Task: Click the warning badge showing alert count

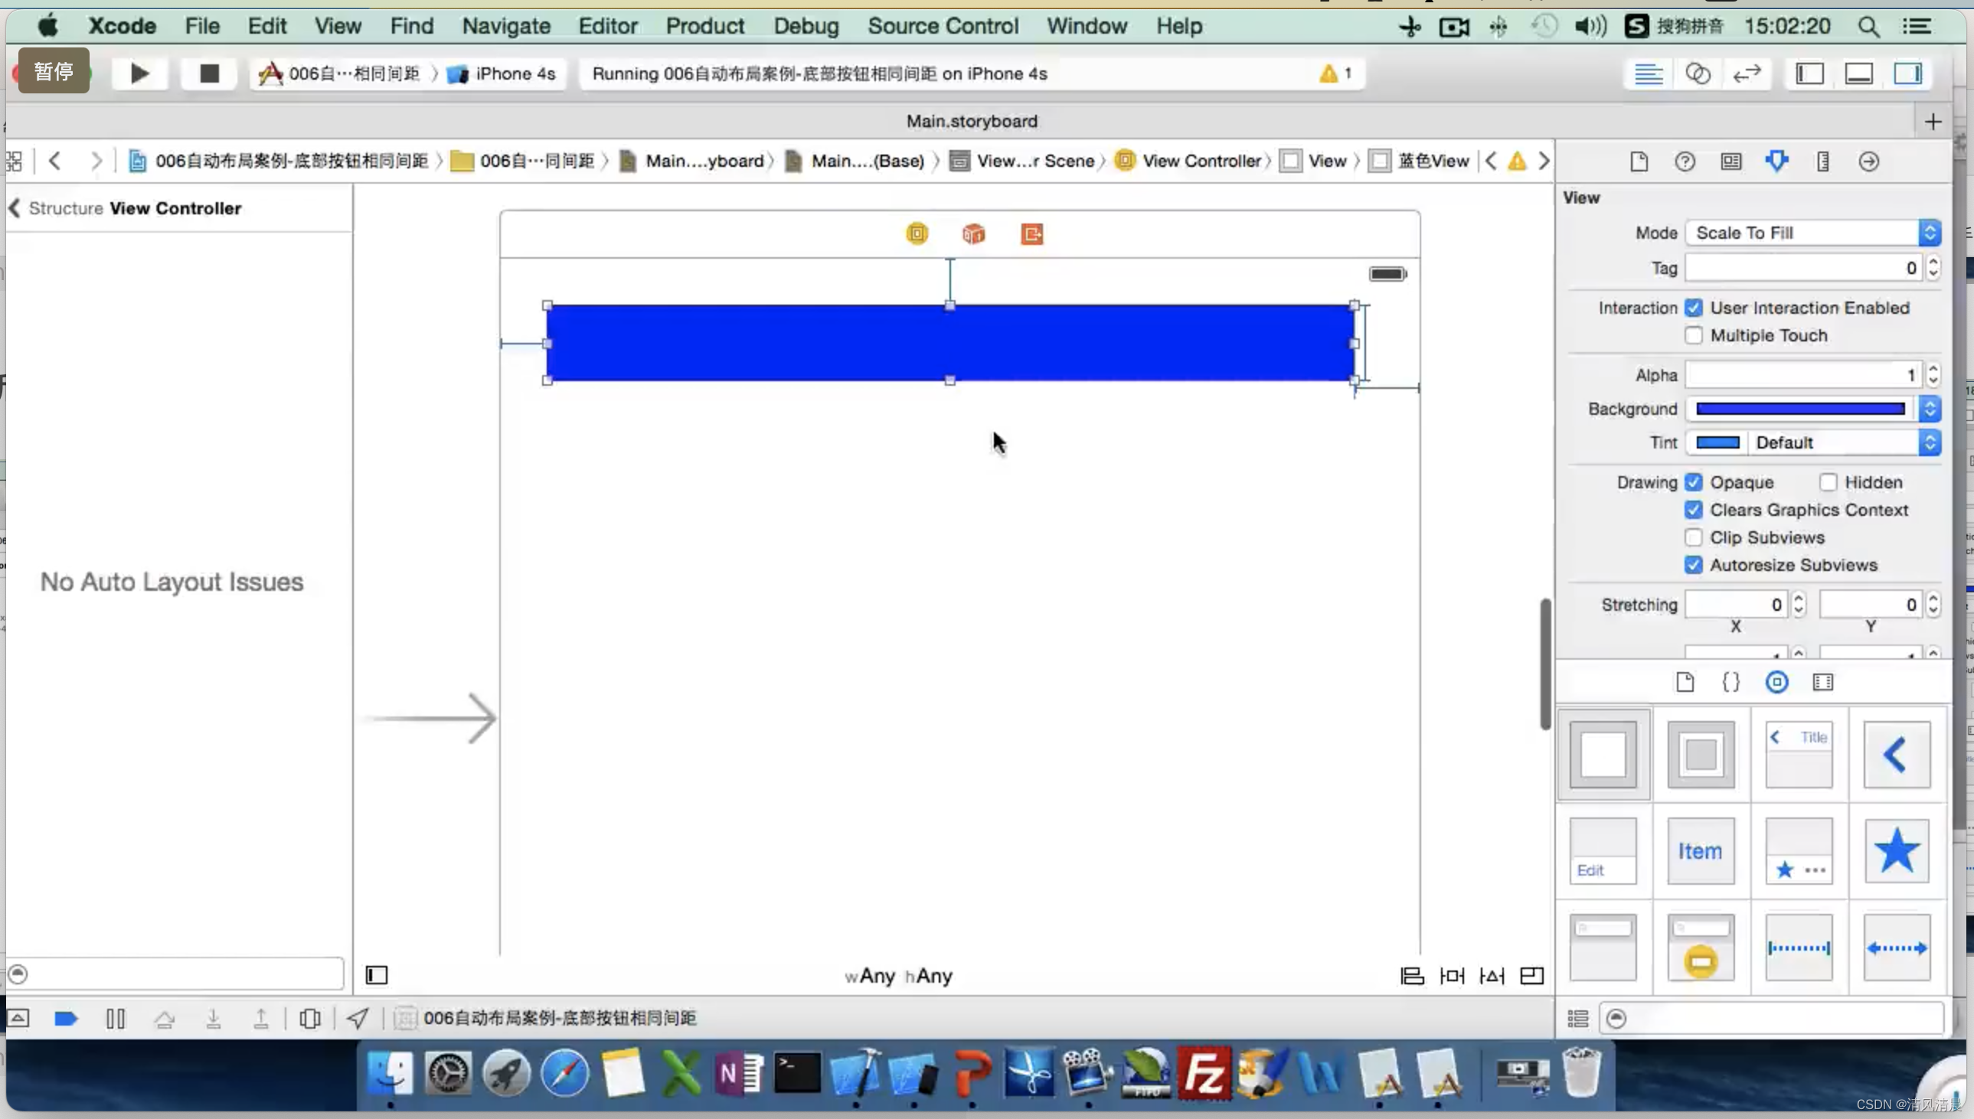Action: point(1337,73)
